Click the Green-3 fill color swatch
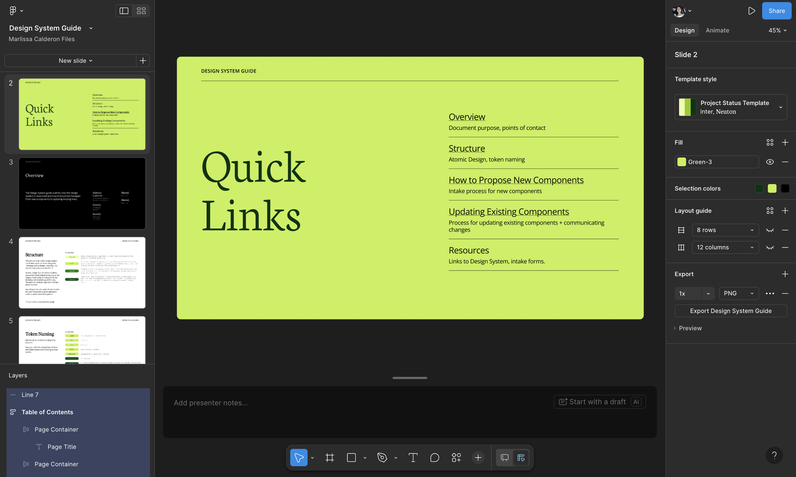Screen dimensions: 796x477 point(681,162)
